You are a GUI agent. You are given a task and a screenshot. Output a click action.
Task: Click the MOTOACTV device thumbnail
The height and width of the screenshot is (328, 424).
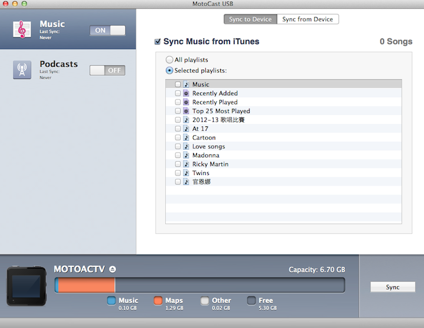tap(26, 286)
